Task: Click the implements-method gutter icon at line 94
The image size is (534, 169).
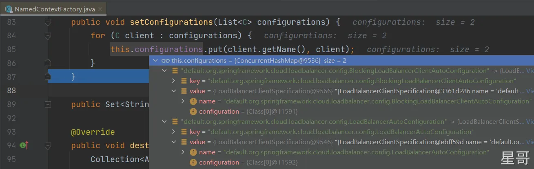Action: point(24,145)
